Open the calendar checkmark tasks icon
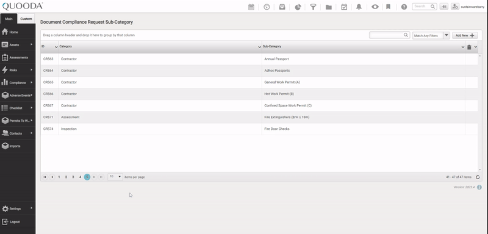 (x=344, y=7)
